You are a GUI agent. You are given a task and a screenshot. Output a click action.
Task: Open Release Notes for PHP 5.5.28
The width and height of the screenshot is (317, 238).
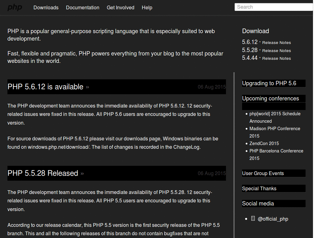click(x=276, y=51)
